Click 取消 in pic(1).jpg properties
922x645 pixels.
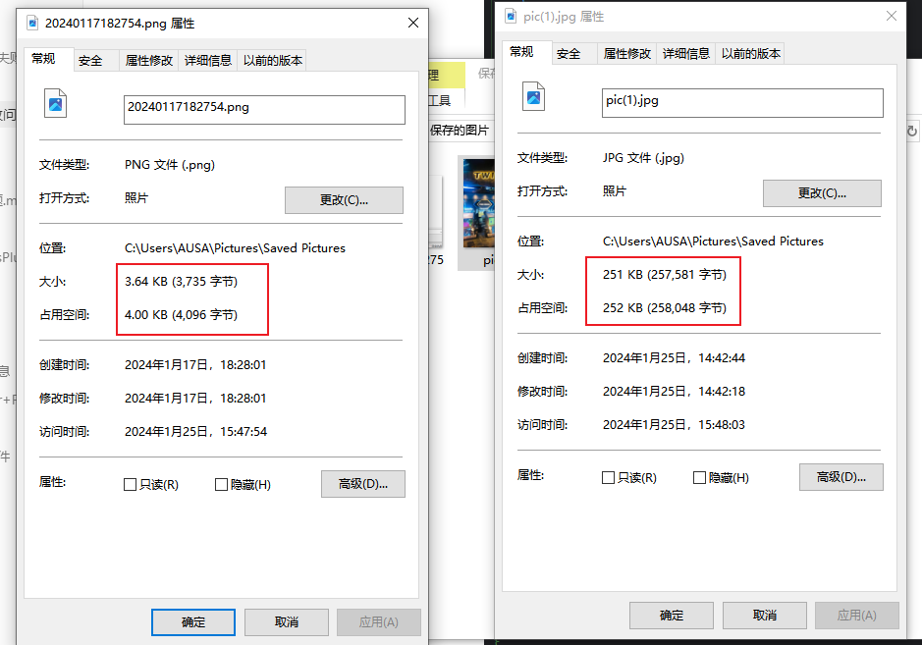[x=765, y=616]
